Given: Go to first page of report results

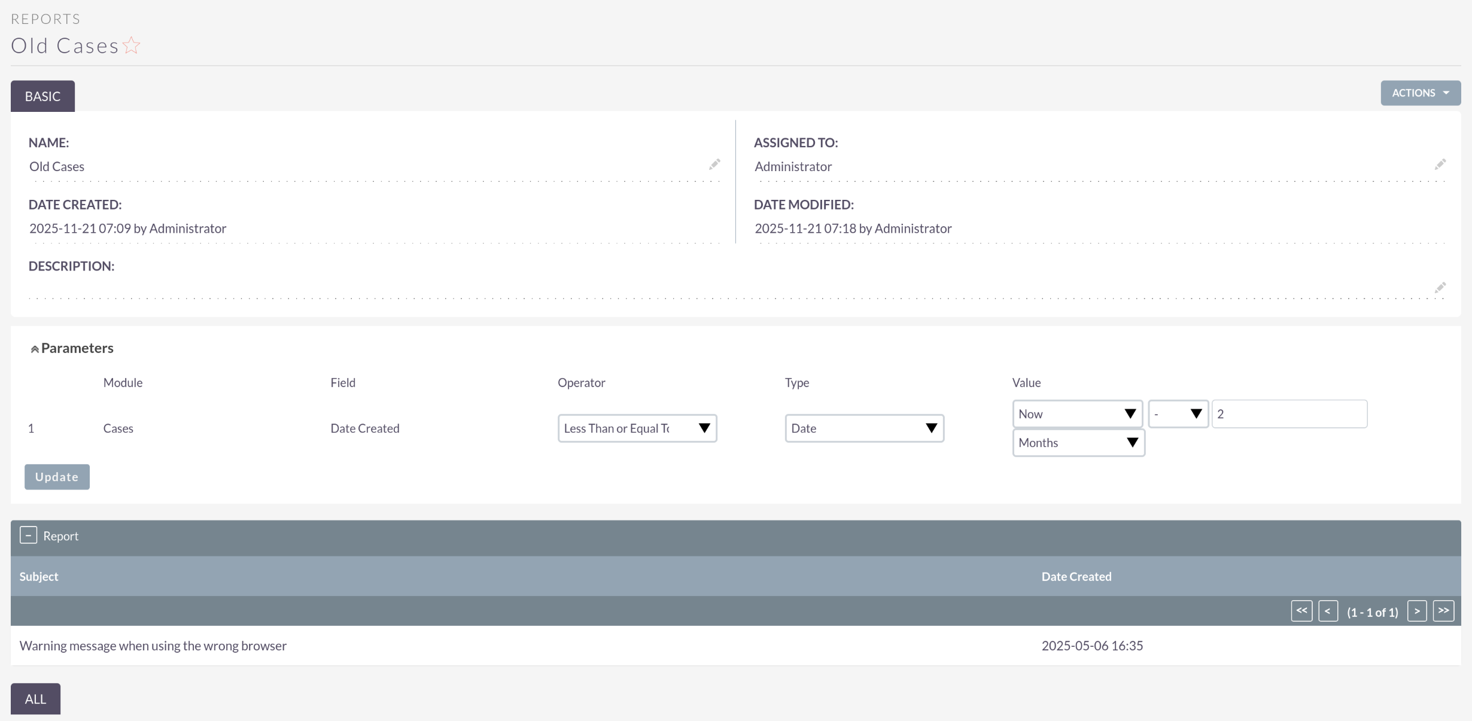Looking at the screenshot, I should (1301, 611).
